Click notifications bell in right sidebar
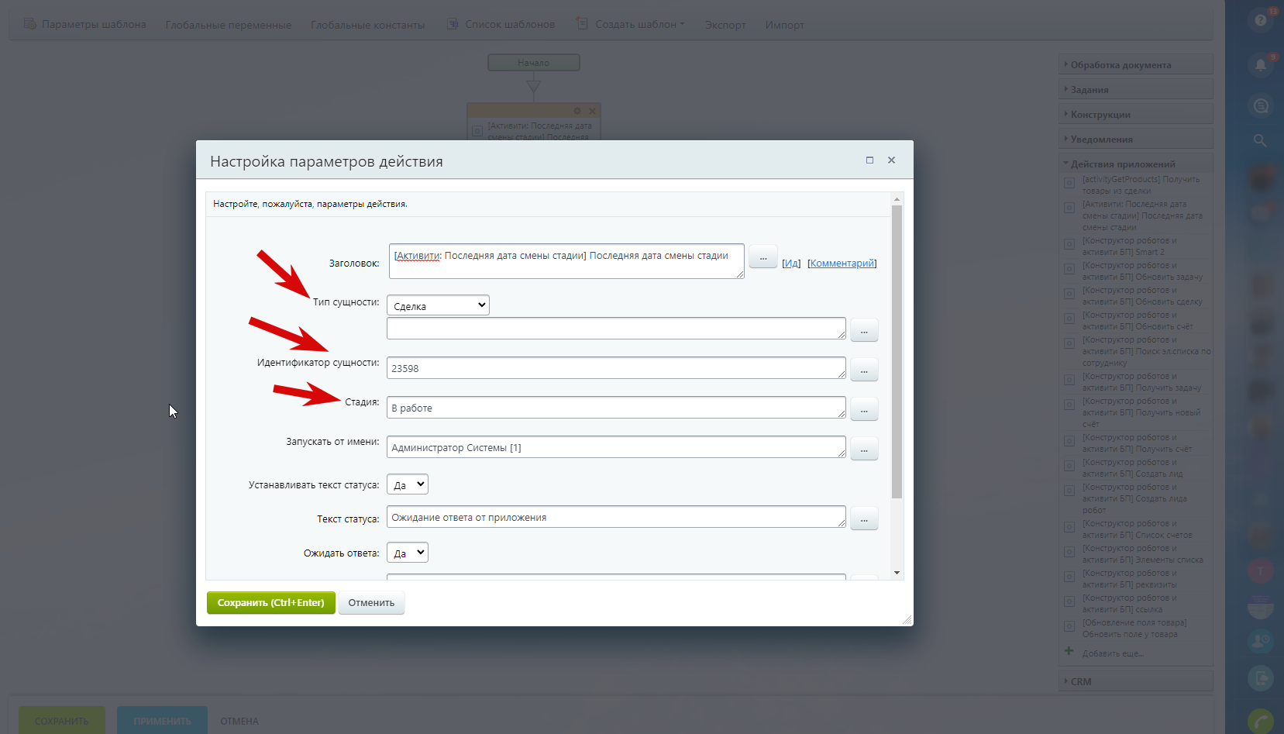Screen dimensions: 1284x734 1261,64
